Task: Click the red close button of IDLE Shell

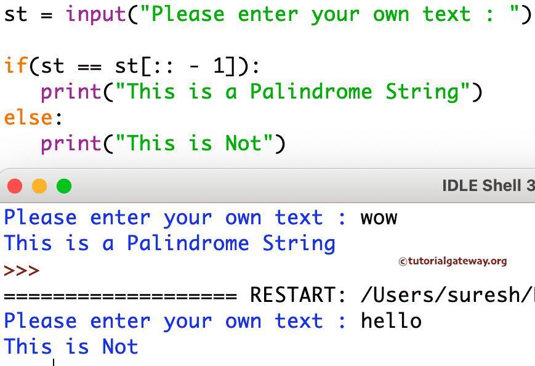Action: [15, 185]
